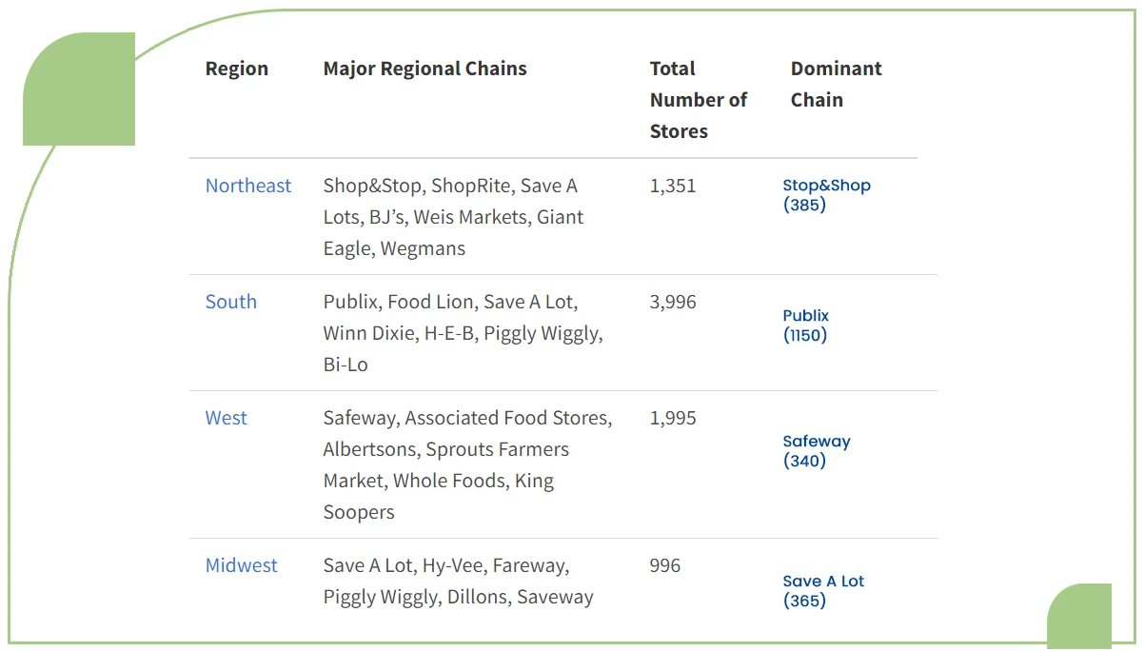This screenshot has width=1144, height=651.
Task: Click the Total Number of Stores header
Action: [x=698, y=100]
